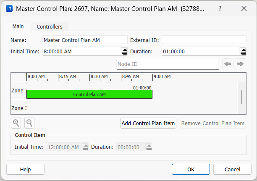
Task: Switch to the Controllers tab
Action: pos(50,26)
